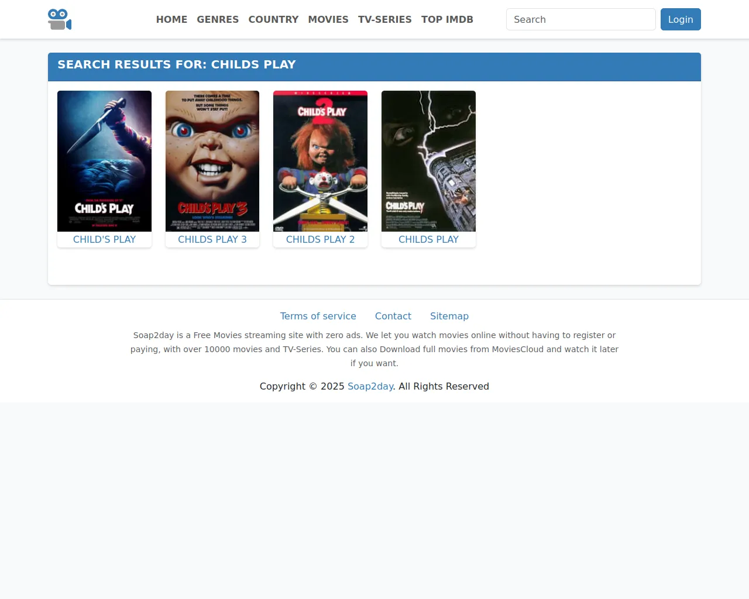Open the GENRES menu

218,19
